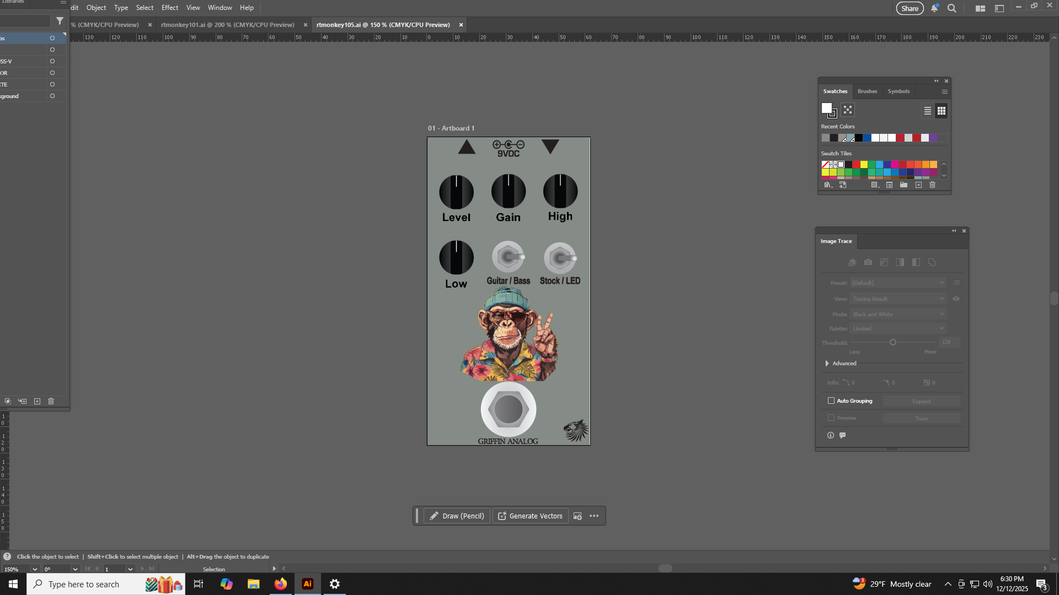Open the artboard navigation dropdown
The width and height of the screenshot is (1059, 595).
(x=130, y=569)
